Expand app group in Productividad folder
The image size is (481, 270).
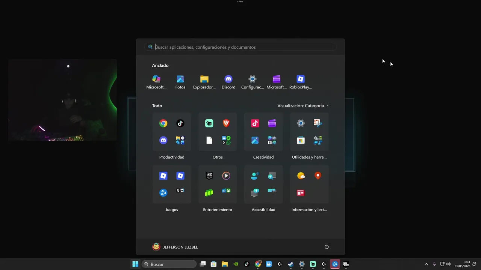click(180, 140)
